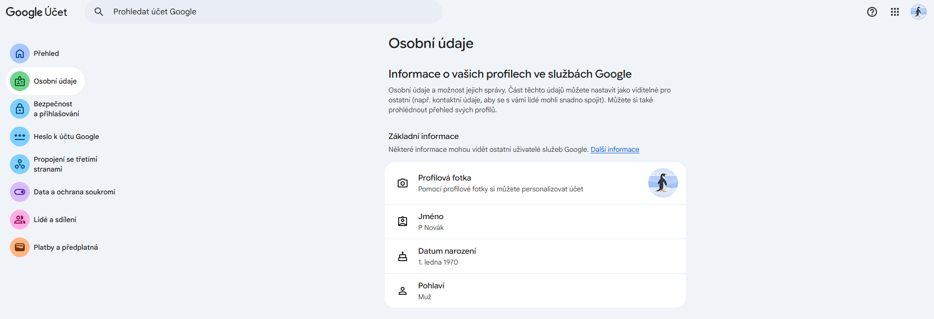The height and width of the screenshot is (319, 934).
Task: Click the search magnifier icon
Action: [99, 12]
